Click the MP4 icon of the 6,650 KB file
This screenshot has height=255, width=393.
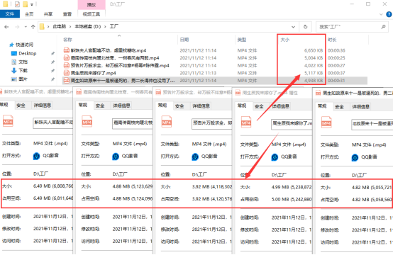67,50
